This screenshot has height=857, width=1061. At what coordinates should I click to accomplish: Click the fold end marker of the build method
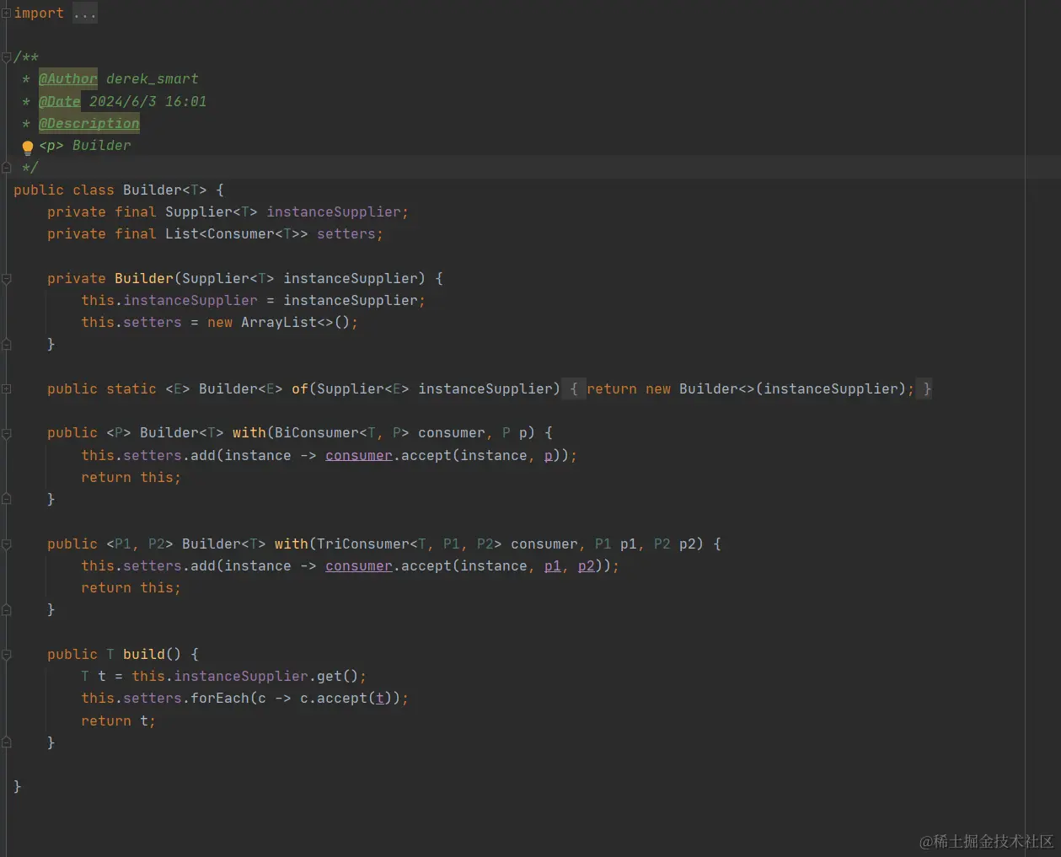pyautogui.click(x=6, y=742)
